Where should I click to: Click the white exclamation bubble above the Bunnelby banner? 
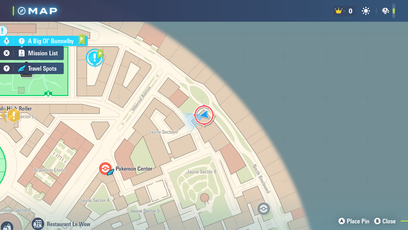3,31
